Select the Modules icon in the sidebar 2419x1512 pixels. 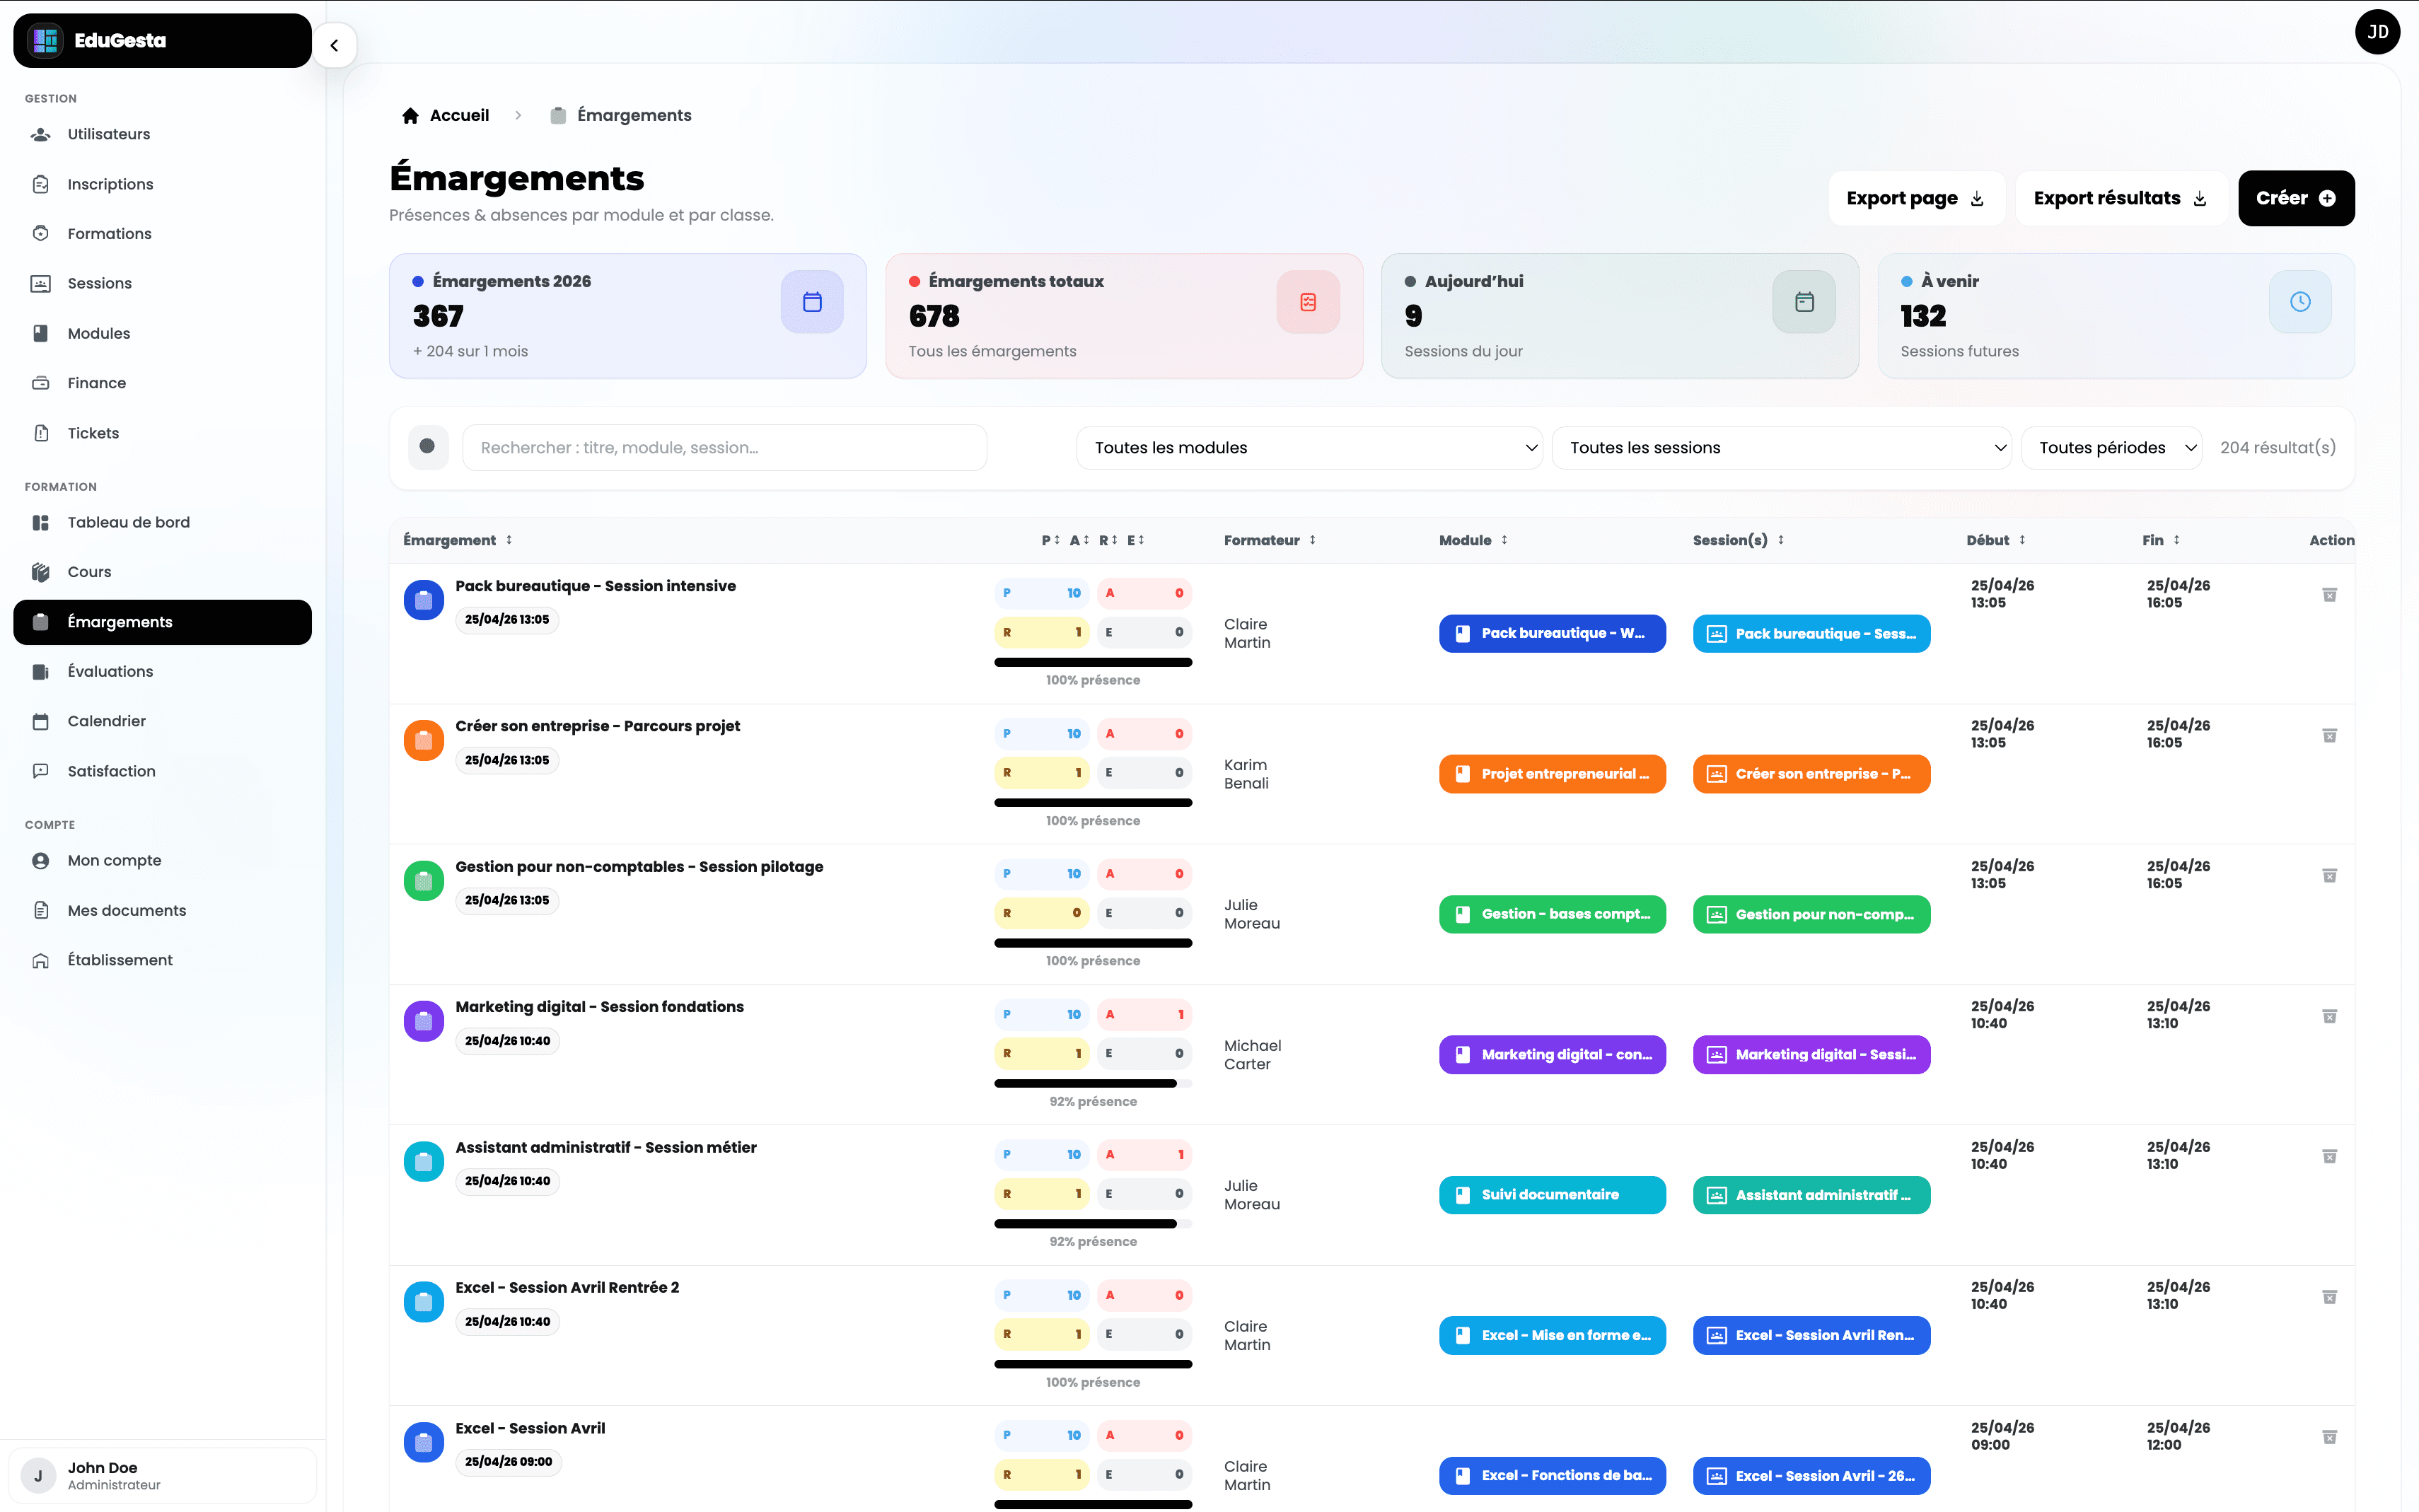coord(40,333)
